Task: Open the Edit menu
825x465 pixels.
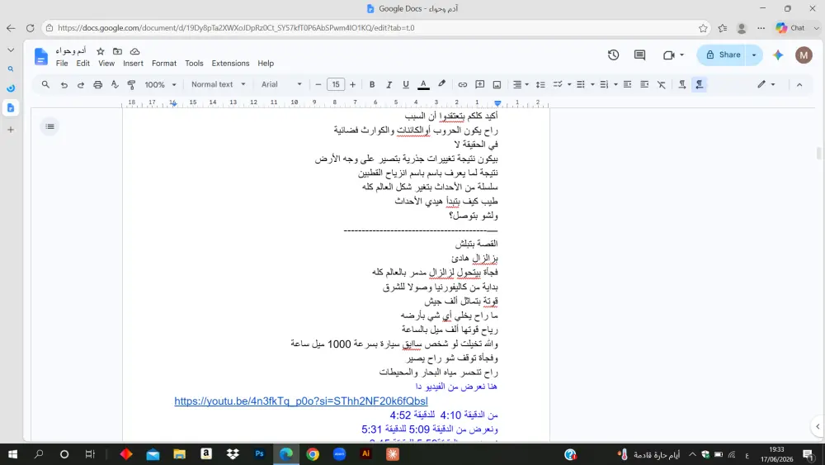Action: click(83, 64)
